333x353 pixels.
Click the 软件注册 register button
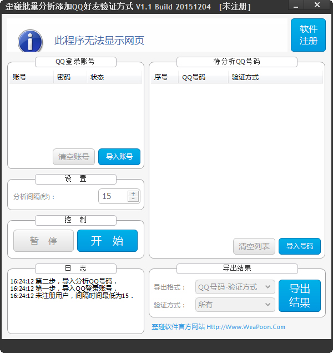[308, 35]
